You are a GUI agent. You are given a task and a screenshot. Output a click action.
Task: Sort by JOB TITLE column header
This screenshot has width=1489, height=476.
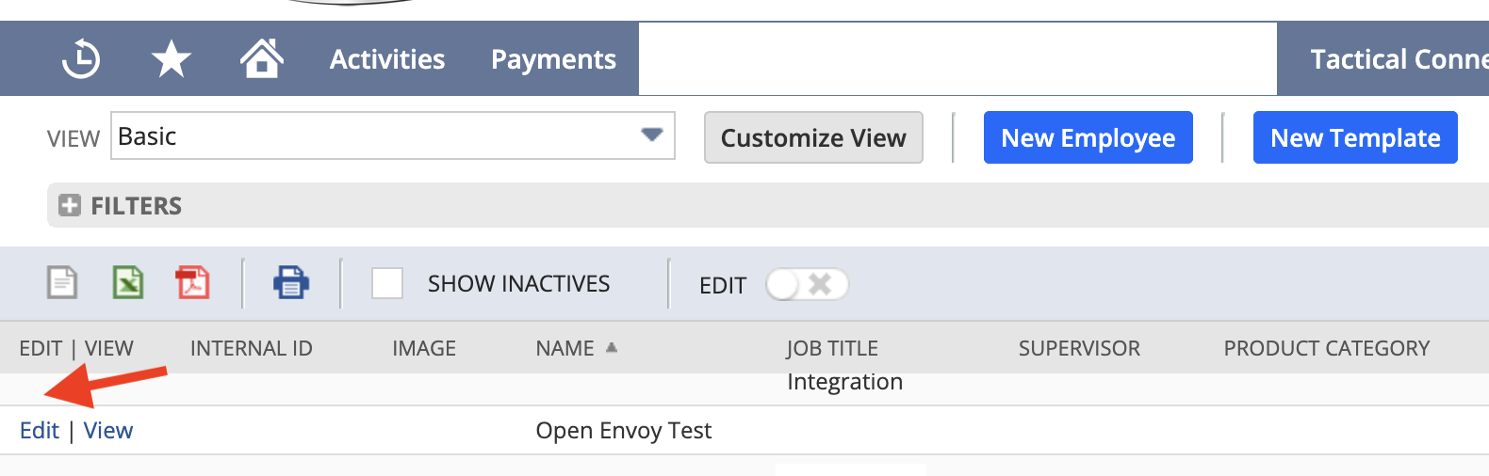tap(832, 348)
